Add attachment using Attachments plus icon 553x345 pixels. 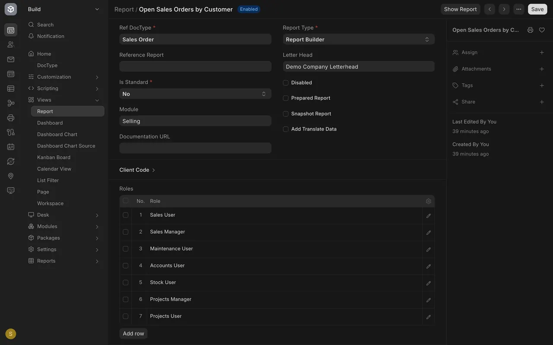coord(542,69)
